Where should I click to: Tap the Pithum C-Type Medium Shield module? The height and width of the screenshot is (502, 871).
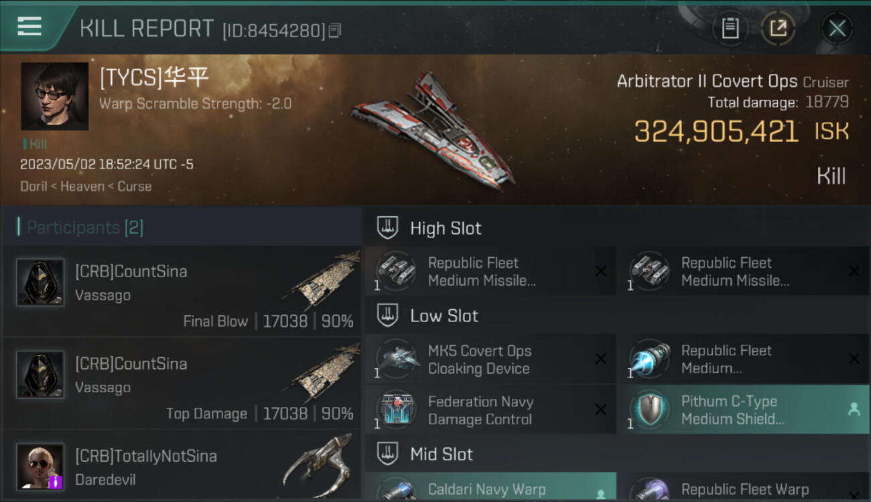pos(742,410)
